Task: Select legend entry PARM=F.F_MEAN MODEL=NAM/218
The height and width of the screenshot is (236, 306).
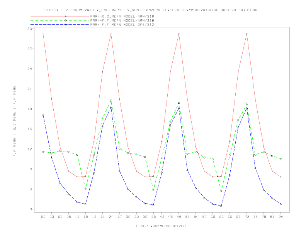Action: (122, 20)
